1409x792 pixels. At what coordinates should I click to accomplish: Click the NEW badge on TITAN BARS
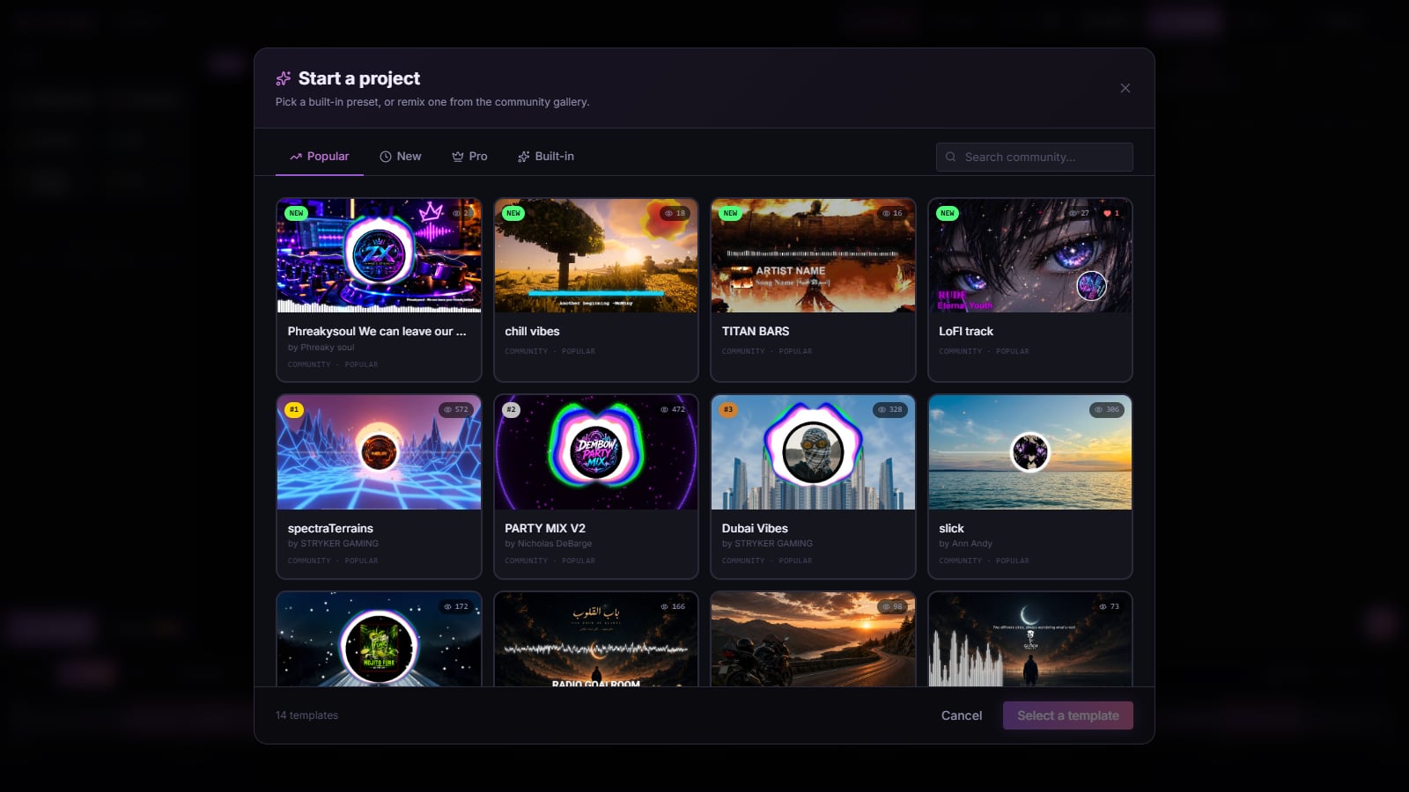point(730,213)
